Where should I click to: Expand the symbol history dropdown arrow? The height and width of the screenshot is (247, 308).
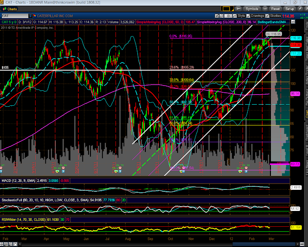(31, 16)
